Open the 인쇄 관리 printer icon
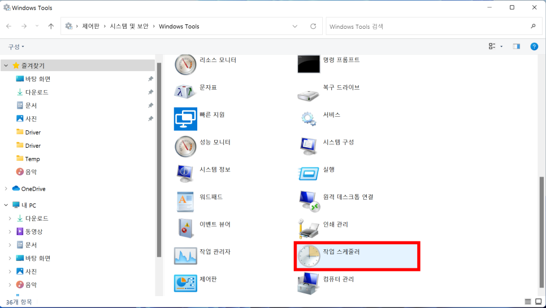 point(309,228)
